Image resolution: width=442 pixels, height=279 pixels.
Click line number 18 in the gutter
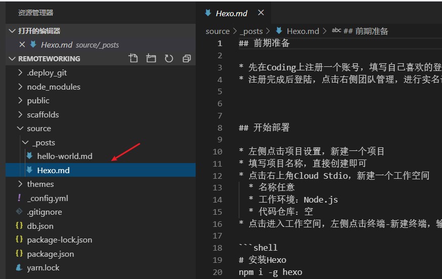217,248
